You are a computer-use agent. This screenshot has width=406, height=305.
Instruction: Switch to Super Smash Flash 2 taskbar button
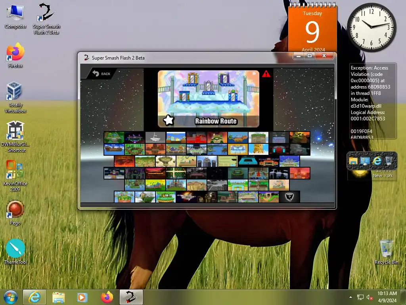click(x=131, y=297)
